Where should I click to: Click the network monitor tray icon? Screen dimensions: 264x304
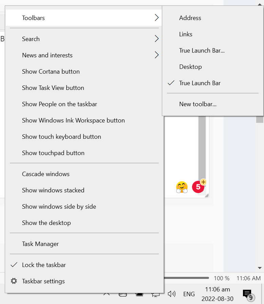pos(155,294)
